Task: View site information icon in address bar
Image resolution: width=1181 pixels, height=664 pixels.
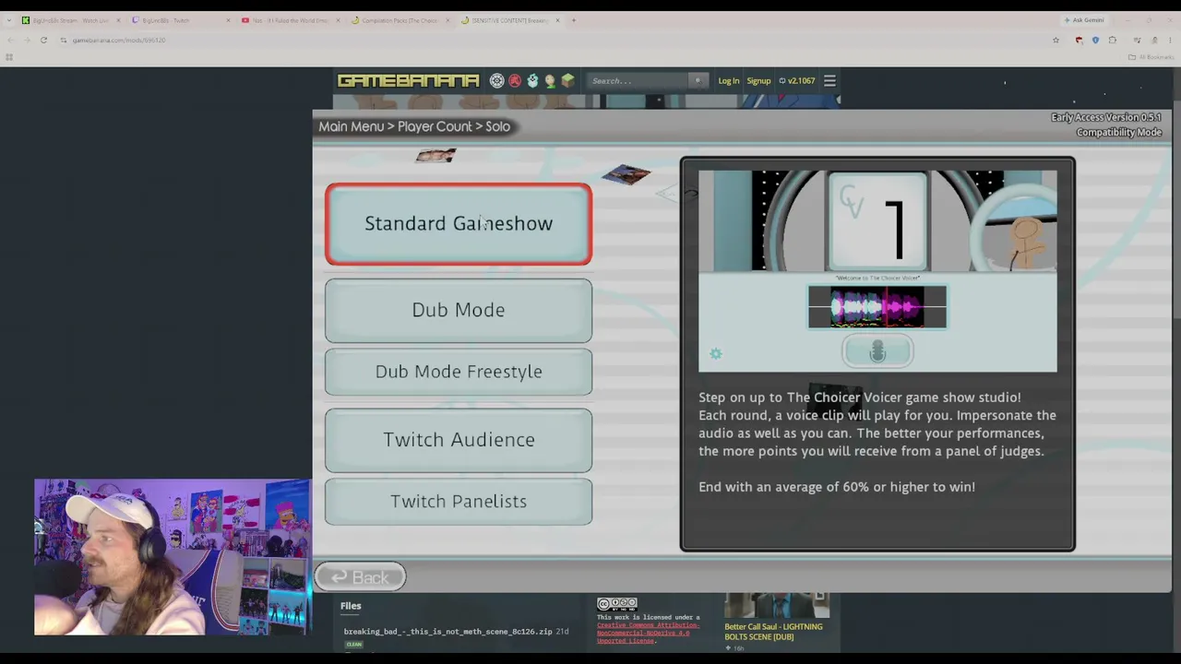Action: [65, 41]
